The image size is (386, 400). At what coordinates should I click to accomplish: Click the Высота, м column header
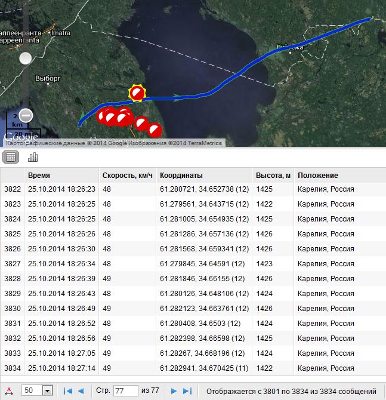point(273,176)
